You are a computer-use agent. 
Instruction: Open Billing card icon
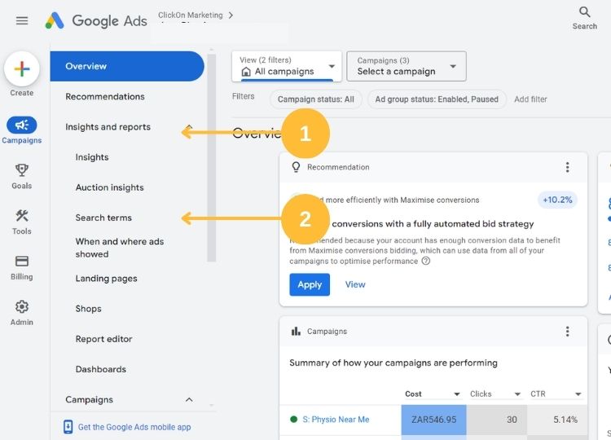click(x=22, y=261)
